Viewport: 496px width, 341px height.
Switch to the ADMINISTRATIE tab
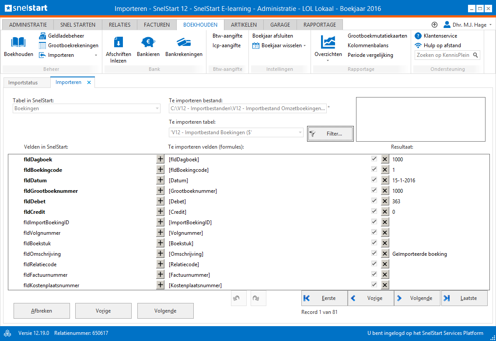[28, 24]
